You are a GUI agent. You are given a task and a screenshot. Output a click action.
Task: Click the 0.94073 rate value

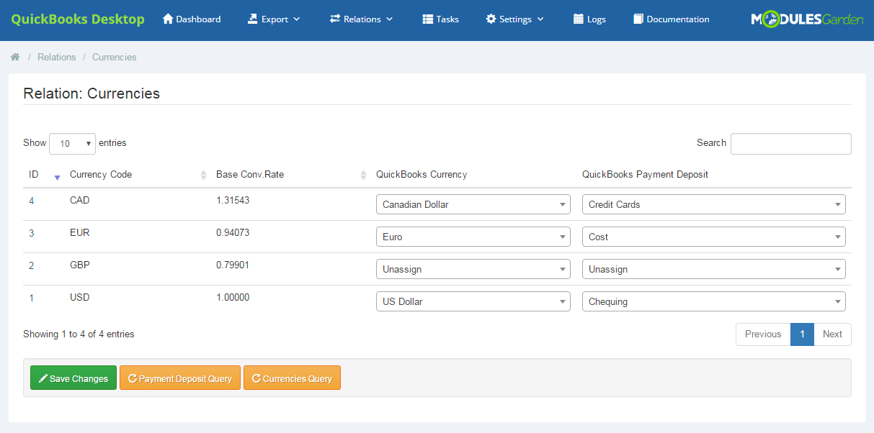(x=233, y=232)
